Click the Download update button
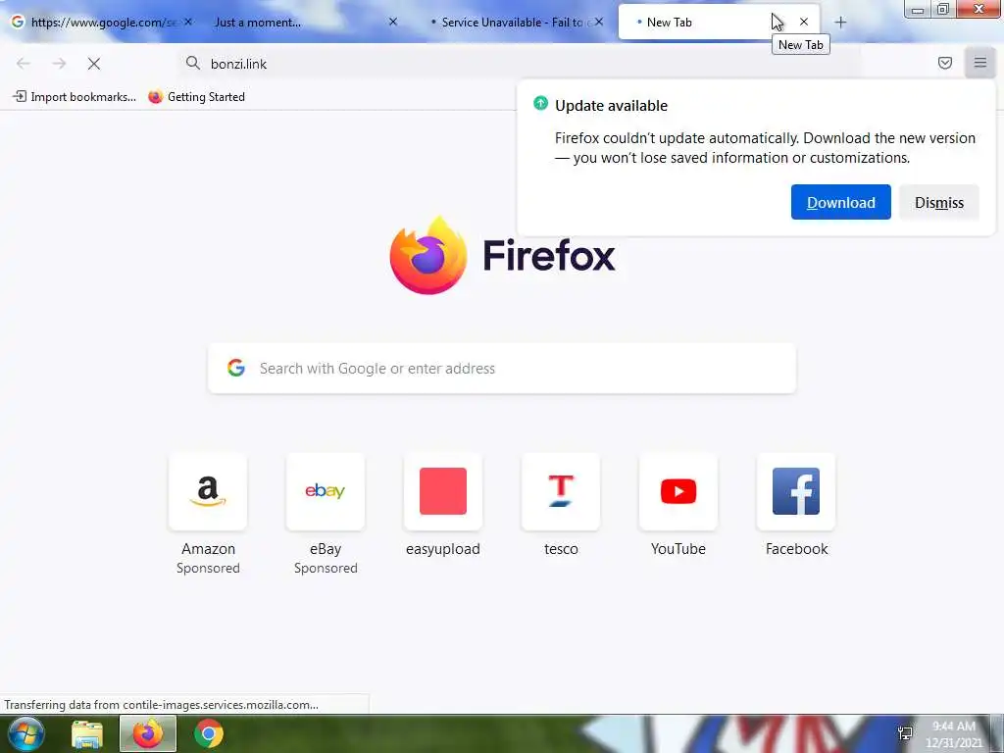1004x753 pixels. 840,202
